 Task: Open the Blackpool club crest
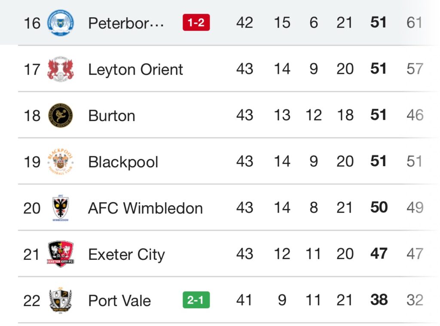point(60,162)
